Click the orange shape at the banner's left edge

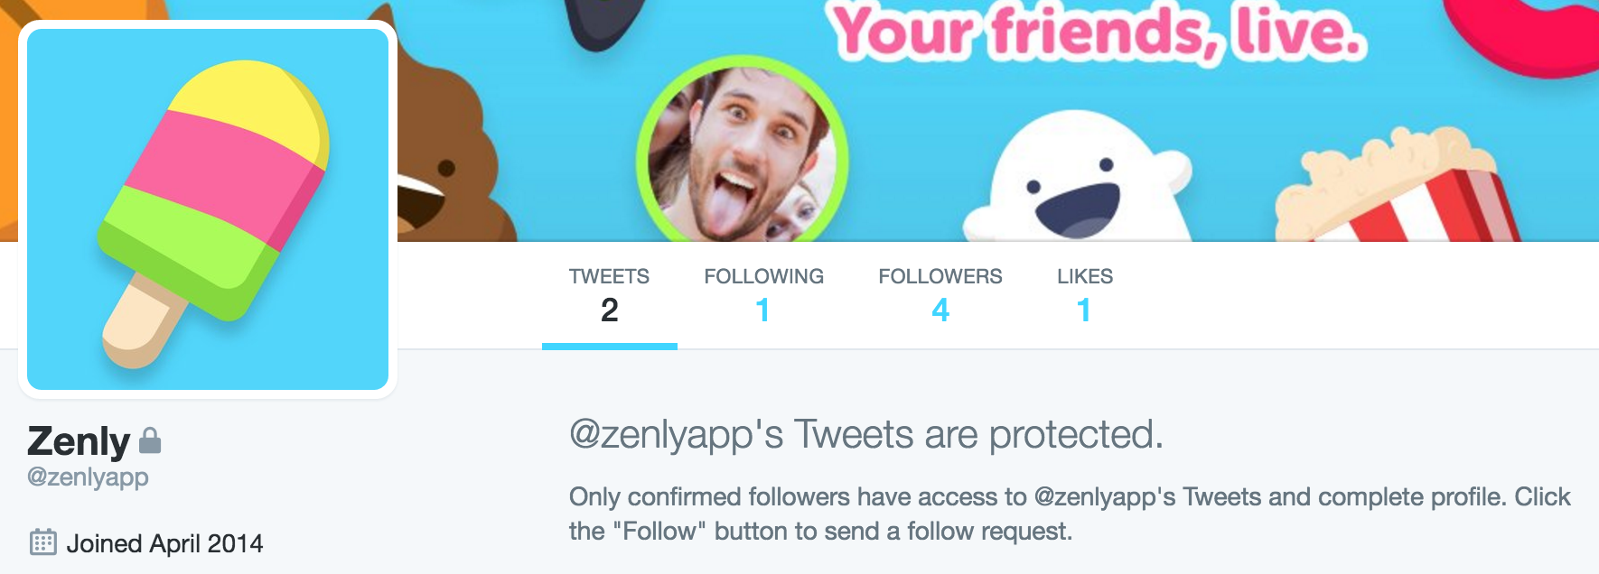pyautogui.click(x=9, y=117)
